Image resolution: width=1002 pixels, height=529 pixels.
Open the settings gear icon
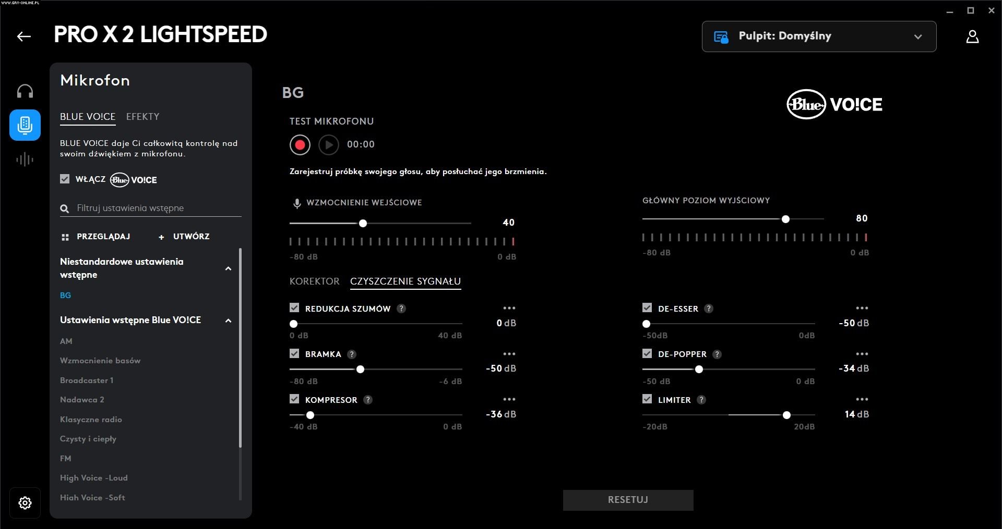click(25, 503)
